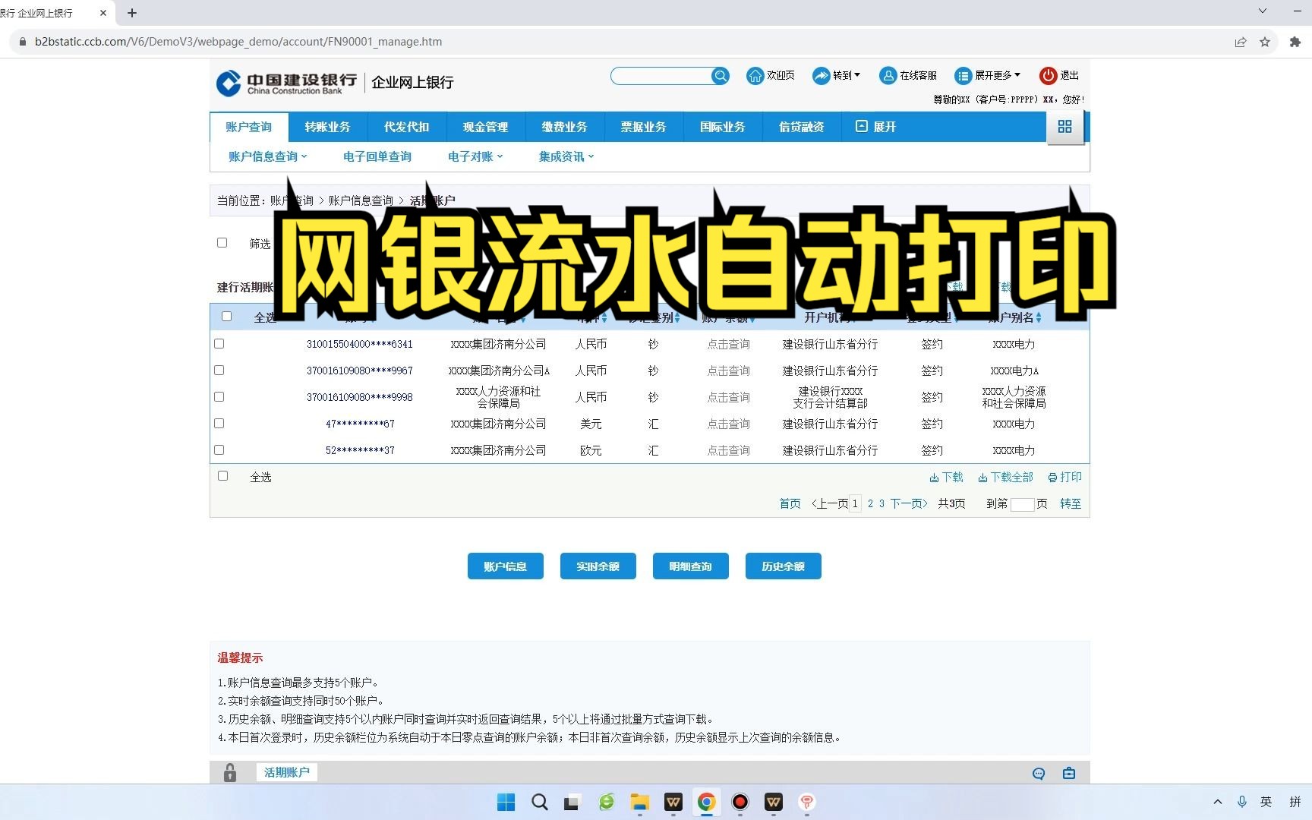Open the 欢迎页 home icon

[755, 75]
